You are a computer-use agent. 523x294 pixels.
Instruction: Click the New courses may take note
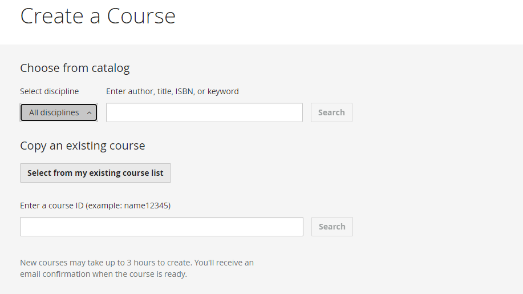[x=137, y=268]
